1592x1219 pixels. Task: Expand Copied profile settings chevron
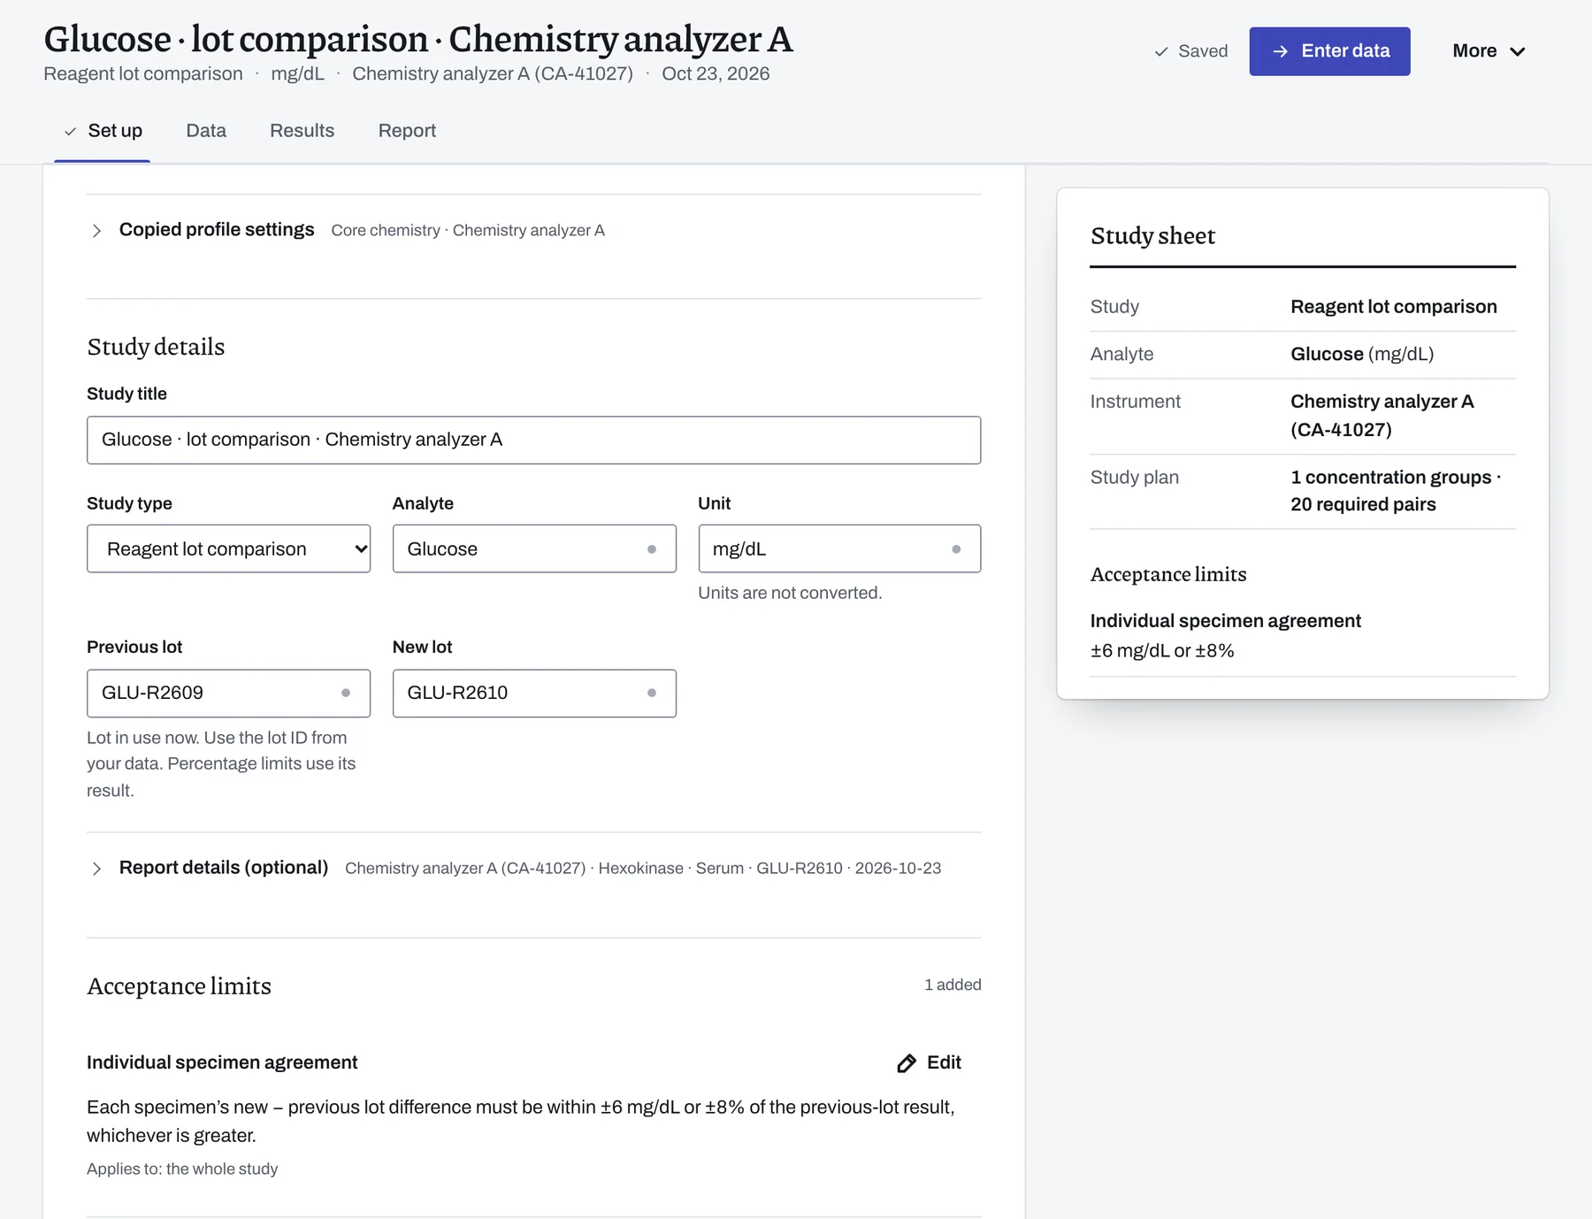coord(96,231)
